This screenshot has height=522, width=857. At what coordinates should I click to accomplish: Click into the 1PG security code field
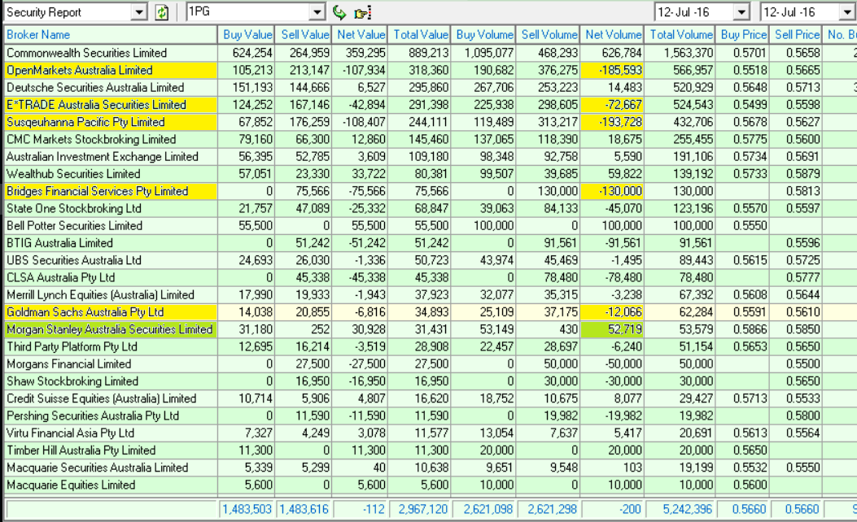[x=249, y=12]
